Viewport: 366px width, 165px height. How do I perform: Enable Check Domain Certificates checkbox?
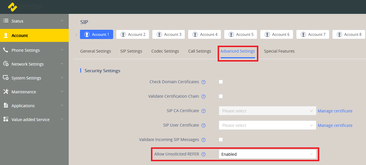(x=221, y=82)
